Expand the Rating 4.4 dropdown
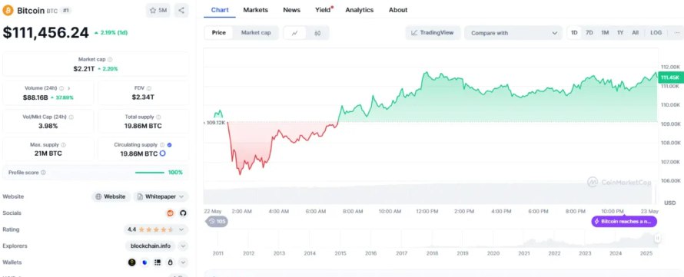 (x=156, y=229)
